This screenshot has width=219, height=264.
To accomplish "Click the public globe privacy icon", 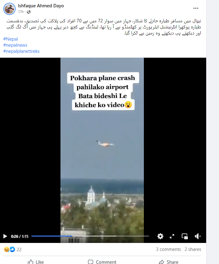I will point(29,12).
